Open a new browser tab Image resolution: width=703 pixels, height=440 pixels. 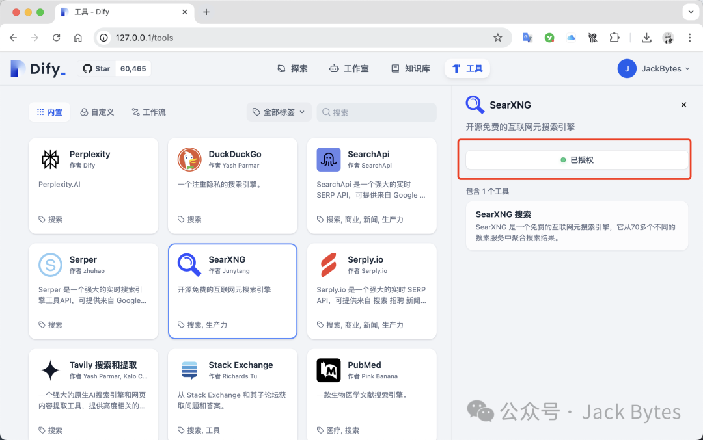[206, 12]
